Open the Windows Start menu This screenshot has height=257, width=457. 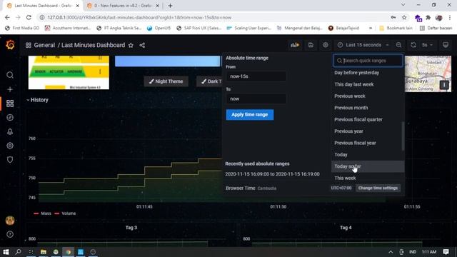pyautogui.click(x=6, y=252)
